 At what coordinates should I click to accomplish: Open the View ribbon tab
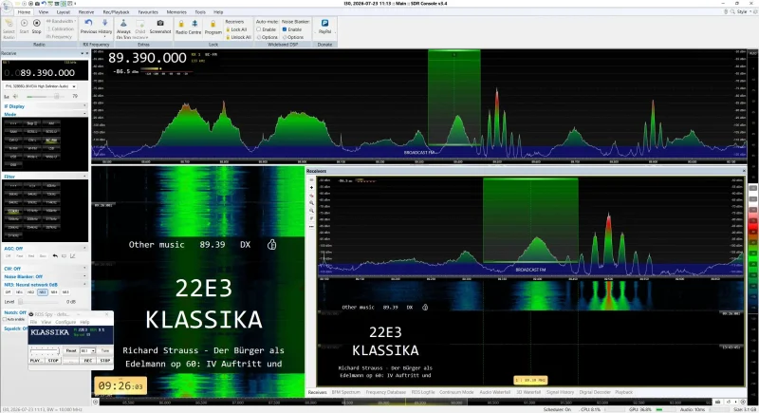coord(43,12)
